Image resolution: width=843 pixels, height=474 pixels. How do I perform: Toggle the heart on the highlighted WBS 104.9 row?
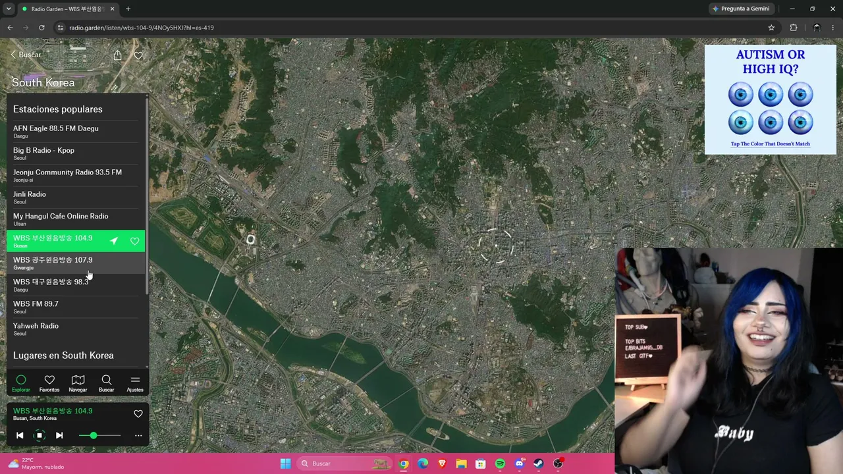pyautogui.click(x=135, y=241)
